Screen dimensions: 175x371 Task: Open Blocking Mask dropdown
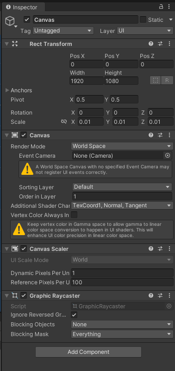click(x=122, y=334)
